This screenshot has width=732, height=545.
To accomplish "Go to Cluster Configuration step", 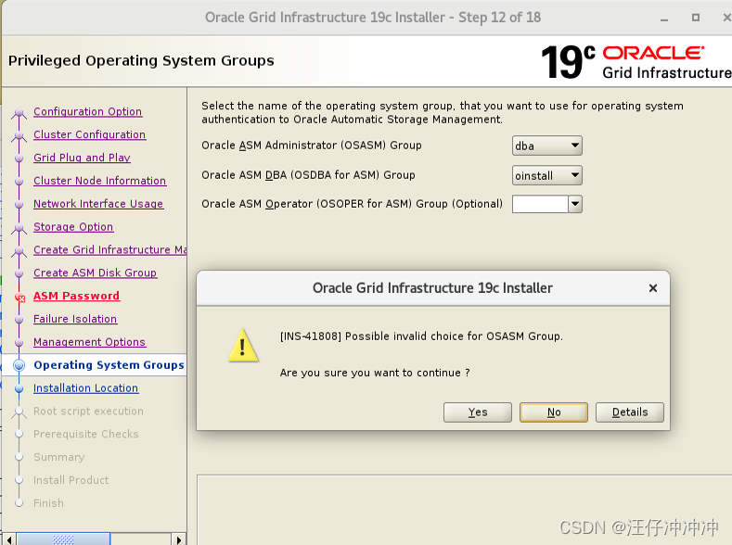I will click(90, 134).
